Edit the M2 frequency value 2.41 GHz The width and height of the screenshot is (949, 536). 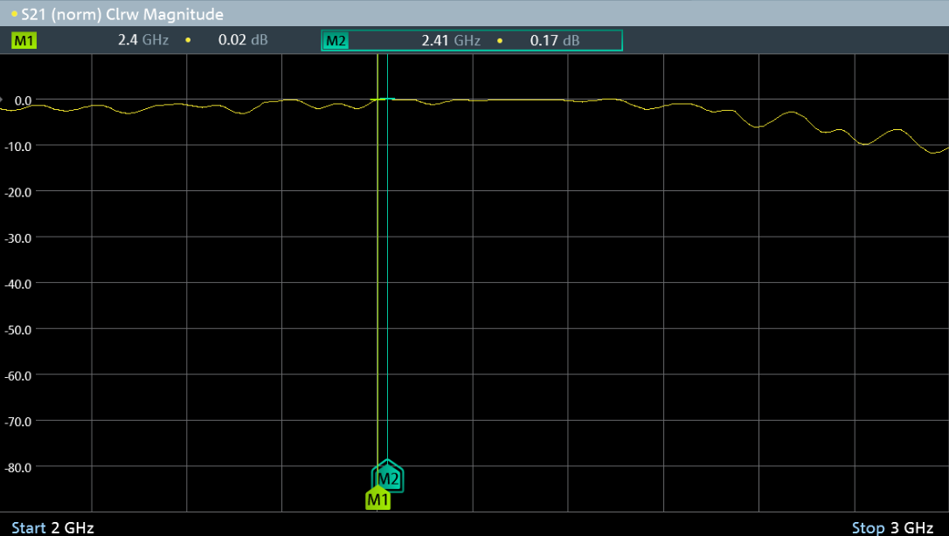point(451,40)
